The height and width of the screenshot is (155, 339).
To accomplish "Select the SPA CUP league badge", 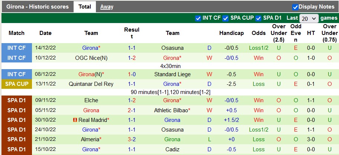I will (x=17, y=84).
